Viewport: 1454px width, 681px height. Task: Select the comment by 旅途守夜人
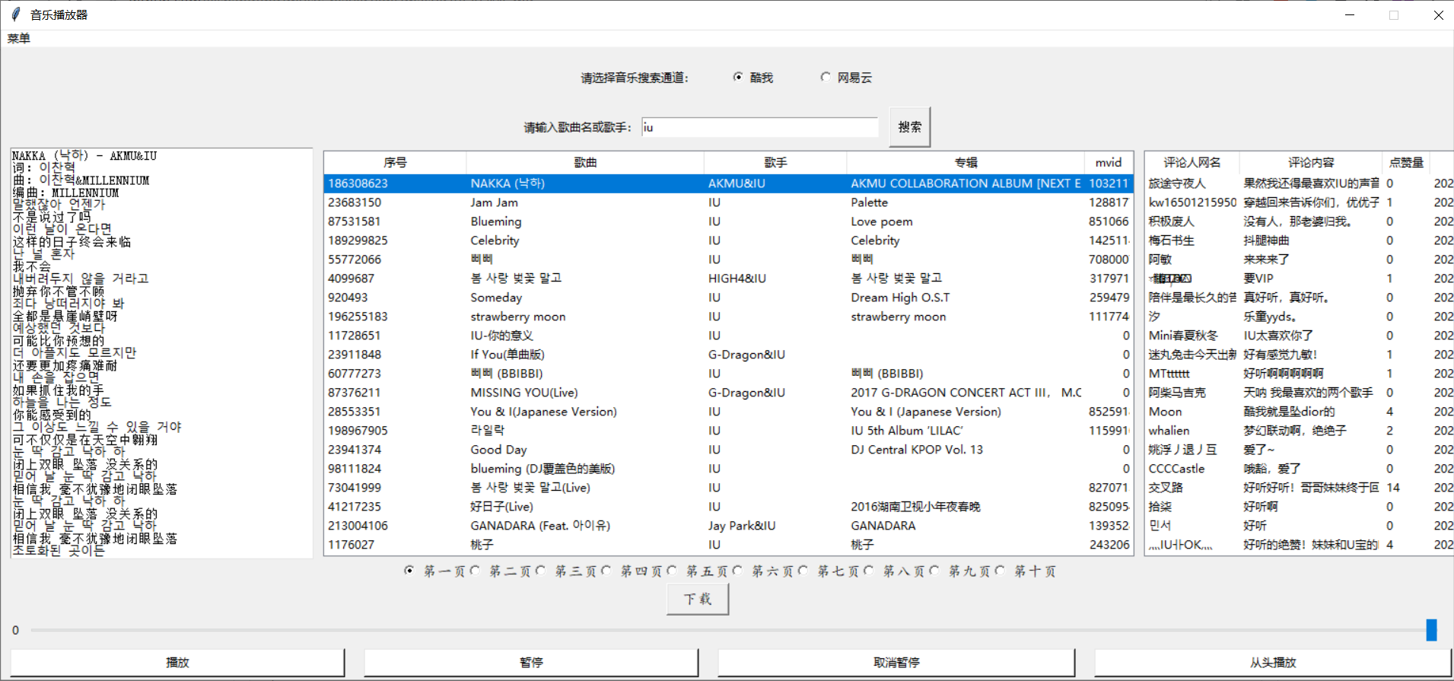pos(1299,183)
